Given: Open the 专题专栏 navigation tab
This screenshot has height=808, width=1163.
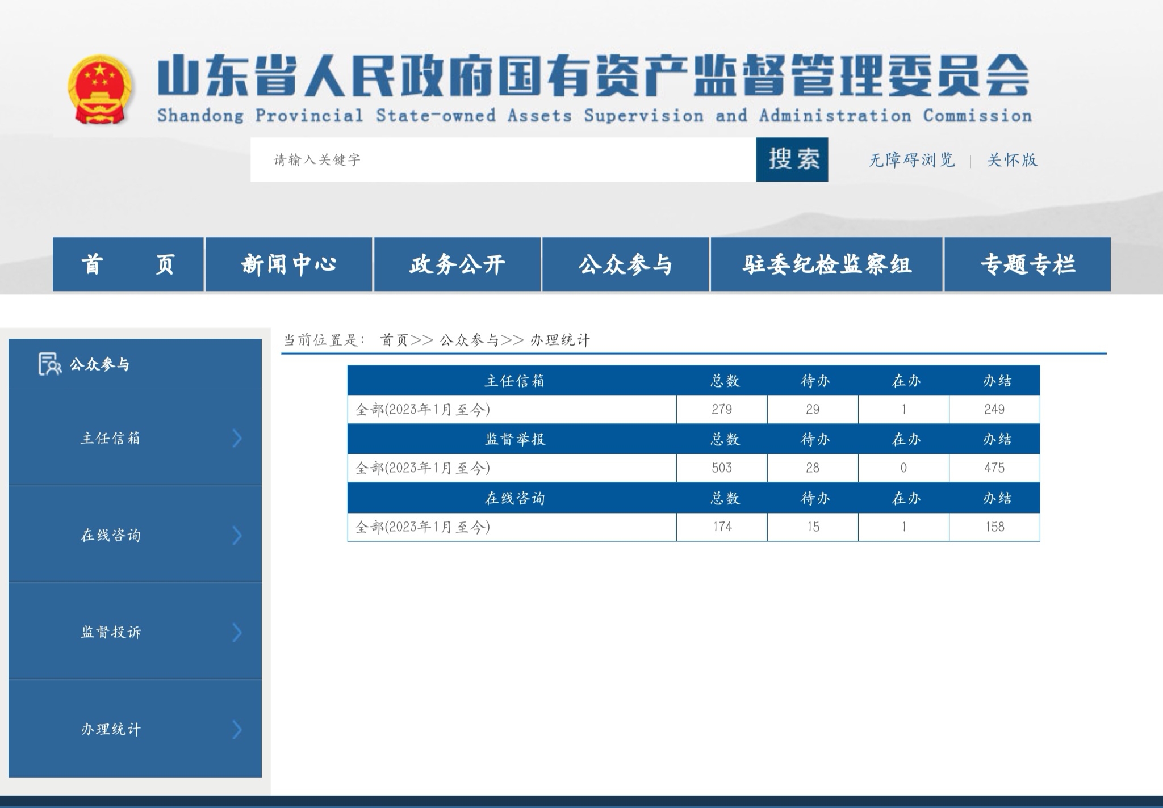Looking at the screenshot, I should 1027,264.
